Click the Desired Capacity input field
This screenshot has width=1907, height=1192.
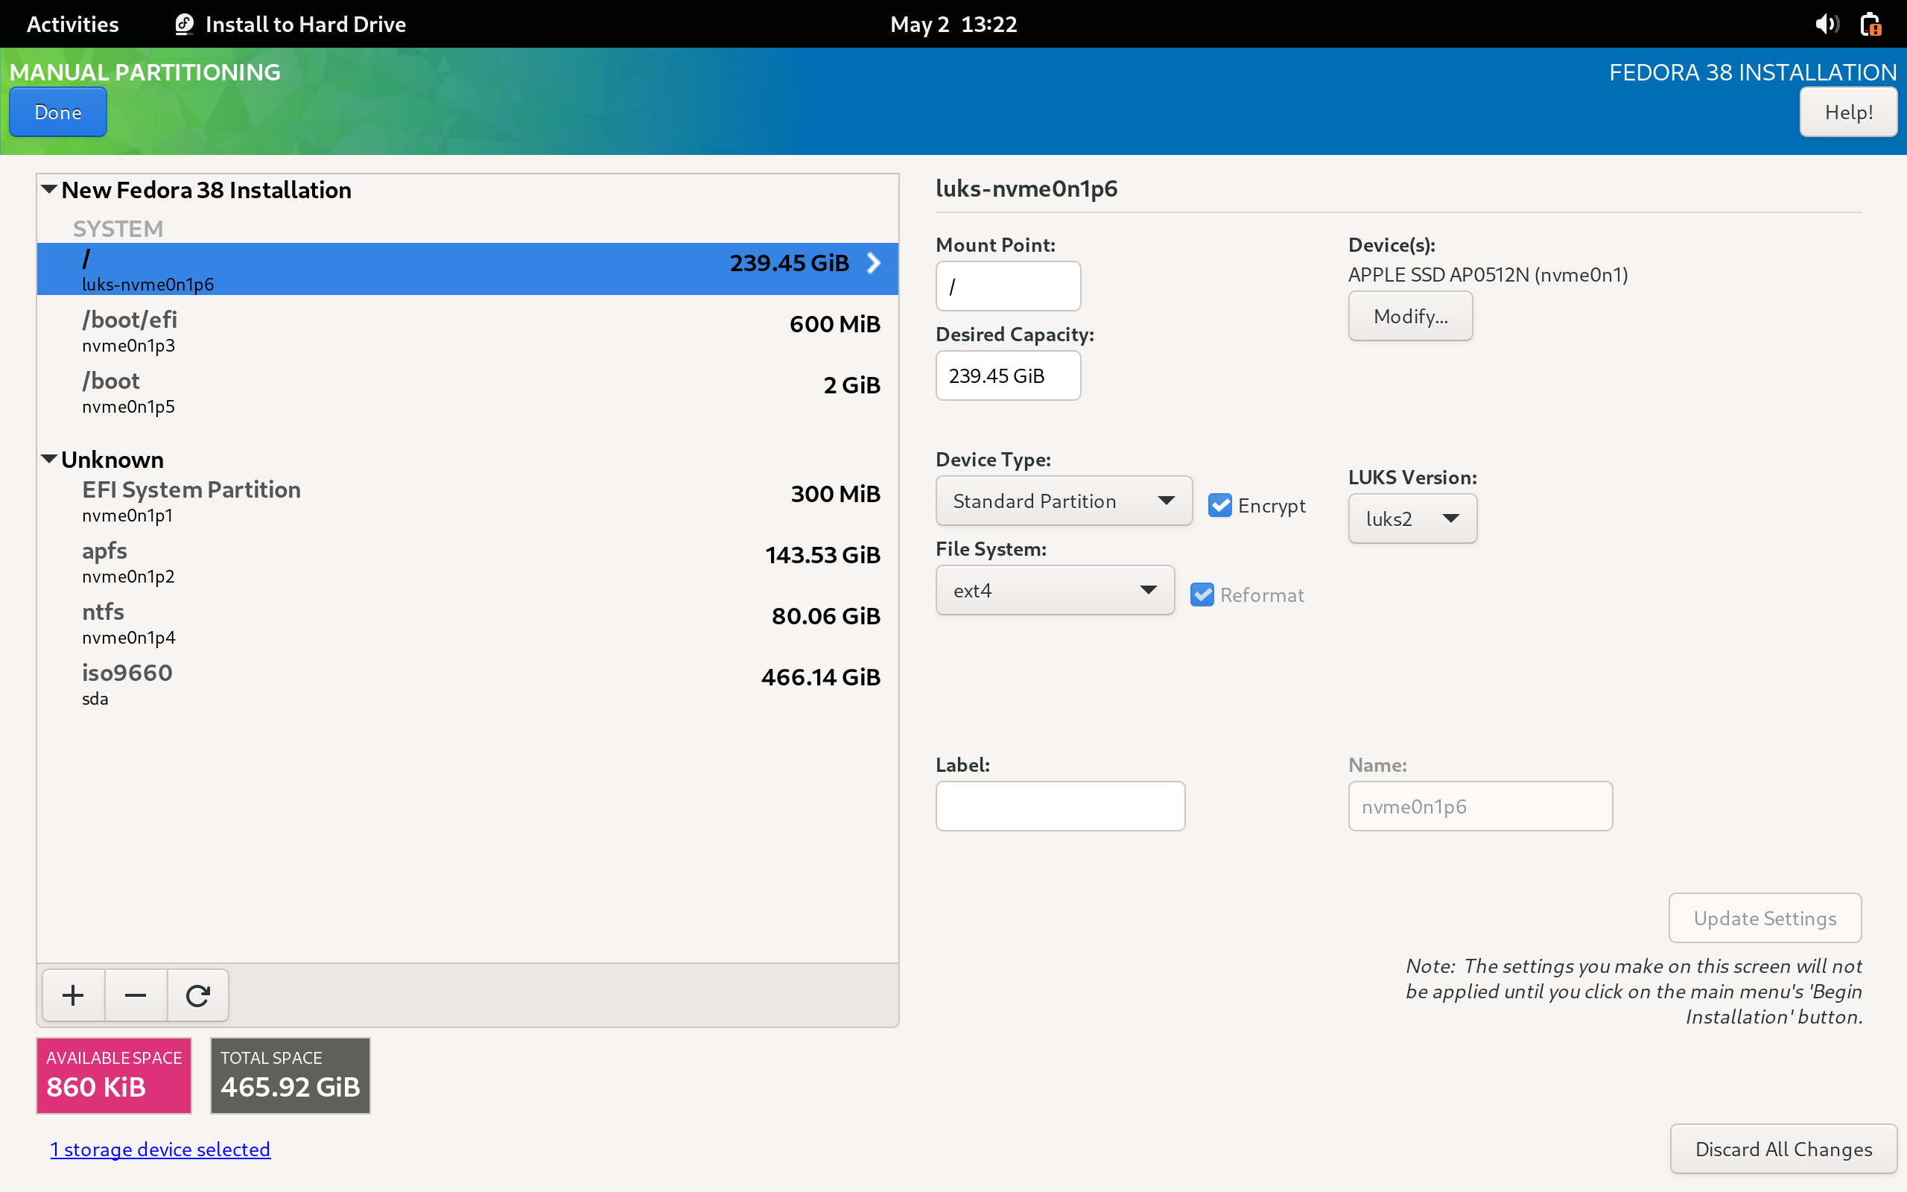point(1007,375)
